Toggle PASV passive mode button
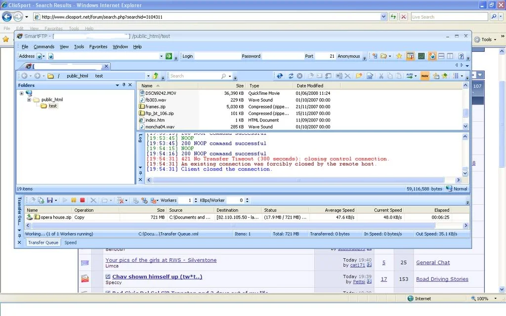Viewport: 506px width, 316px height. point(424,76)
